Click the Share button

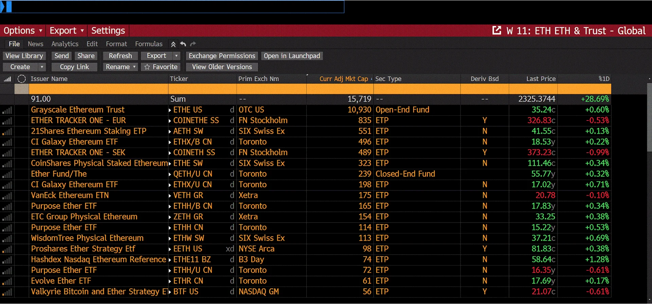[x=86, y=56]
